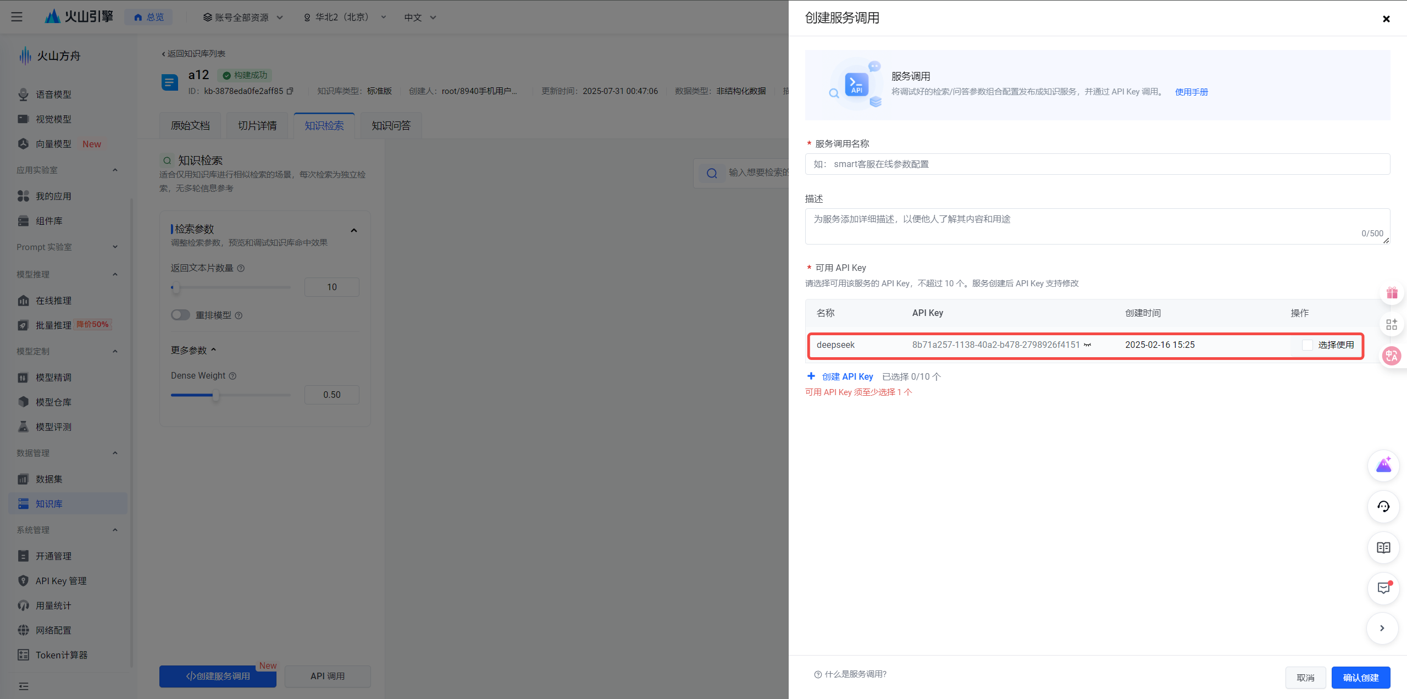Click the 网络配置 globe icon
The height and width of the screenshot is (699, 1407).
click(x=23, y=630)
